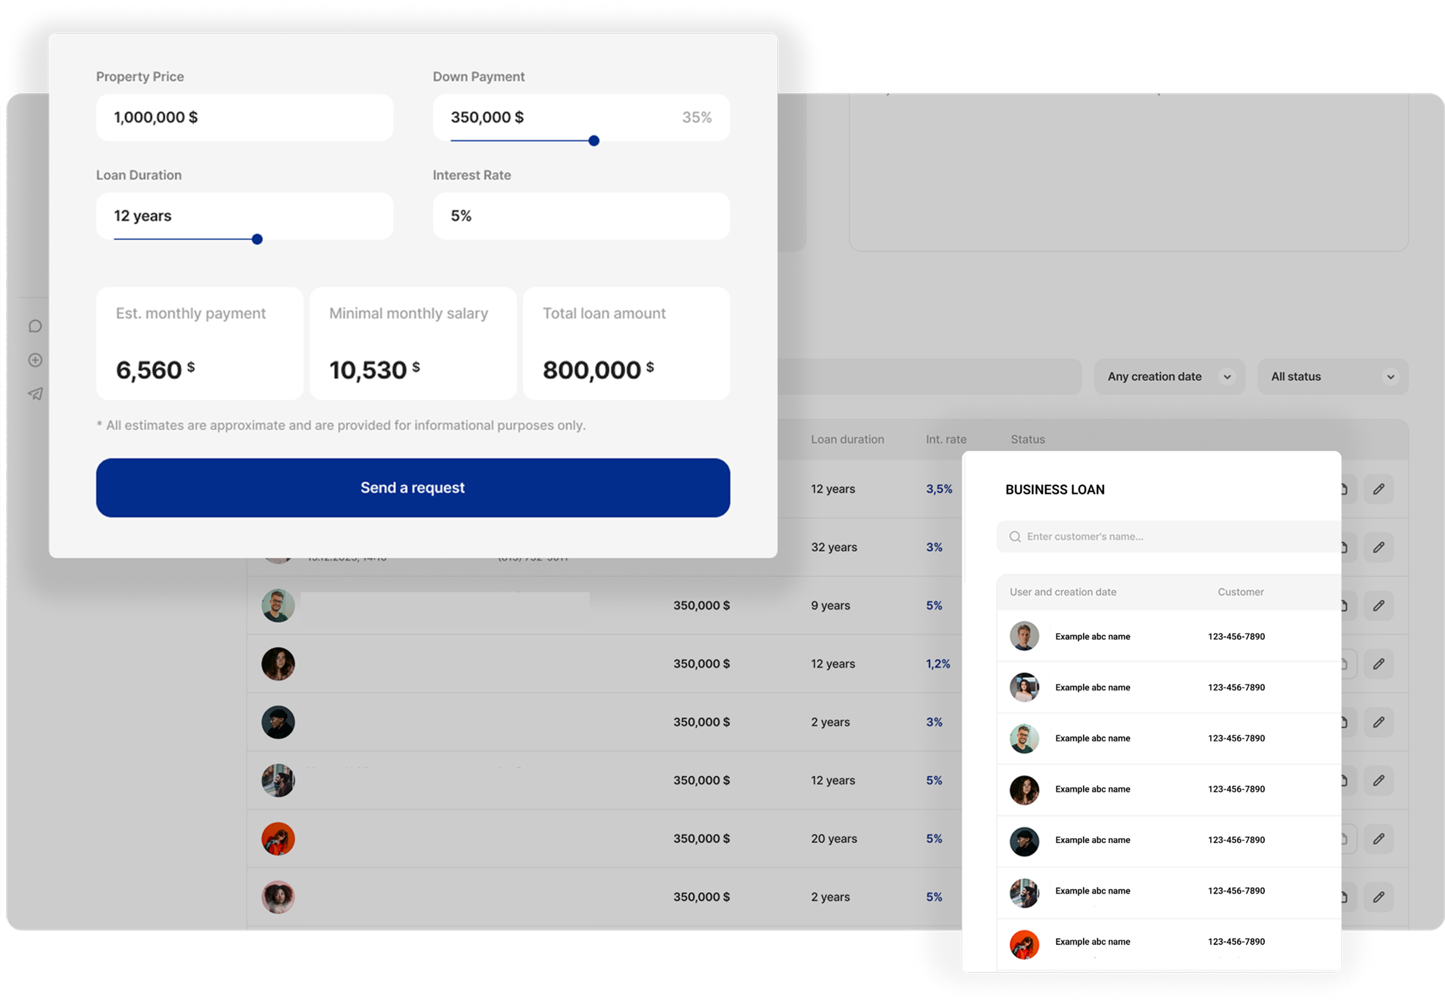Image resolution: width=1445 pixels, height=1006 pixels.
Task: Click the pencil edit icon in the 32 years row
Action: (1378, 548)
